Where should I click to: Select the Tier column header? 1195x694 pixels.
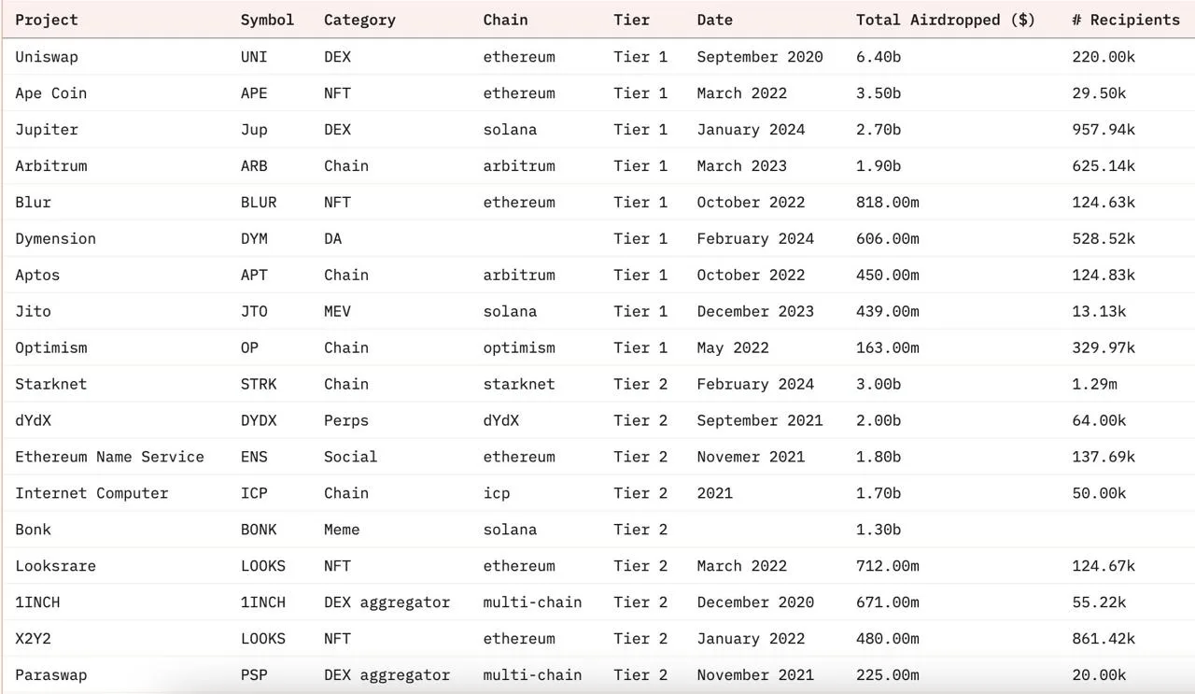pos(631,20)
